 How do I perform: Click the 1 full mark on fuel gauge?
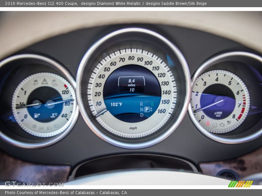[25, 93]
